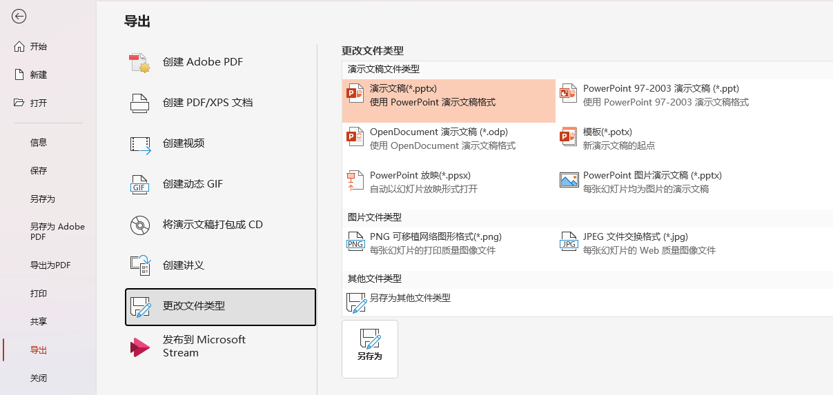Choose PowerPoint 97-2003 演示文稿 (*.ppt)
The height and width of the screenshot is (395, 833).
point(662,95)
